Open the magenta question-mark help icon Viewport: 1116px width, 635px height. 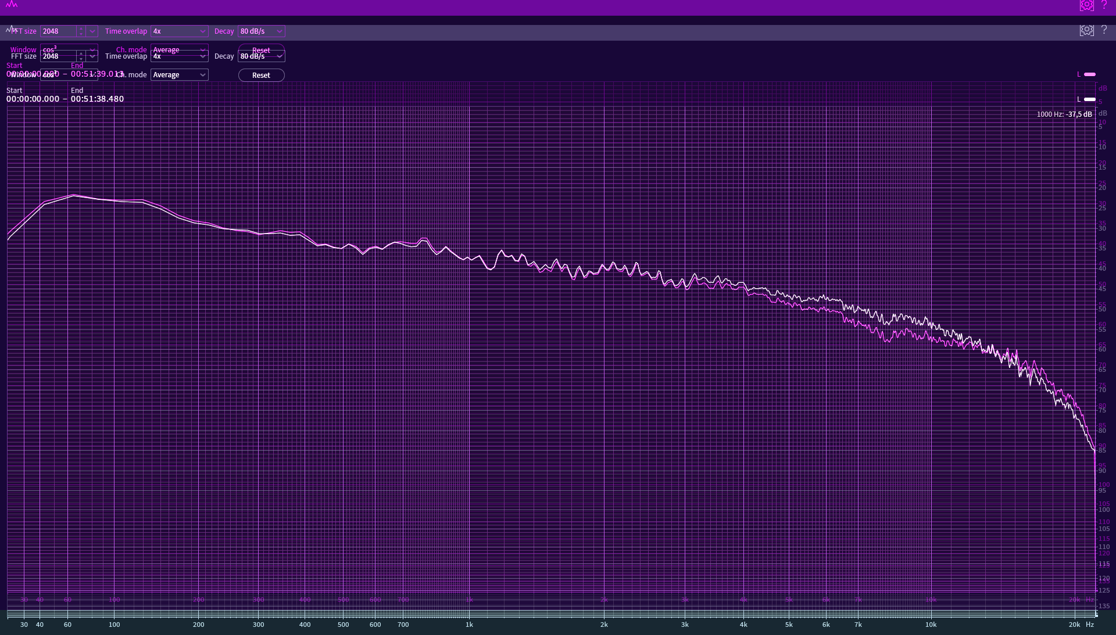point(1104,5)
